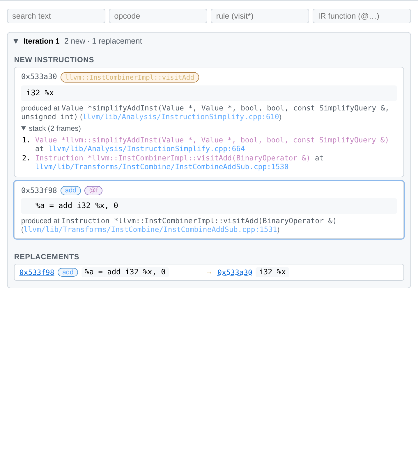Select the 0x533f98 address in new instructions

pos(39,191)
